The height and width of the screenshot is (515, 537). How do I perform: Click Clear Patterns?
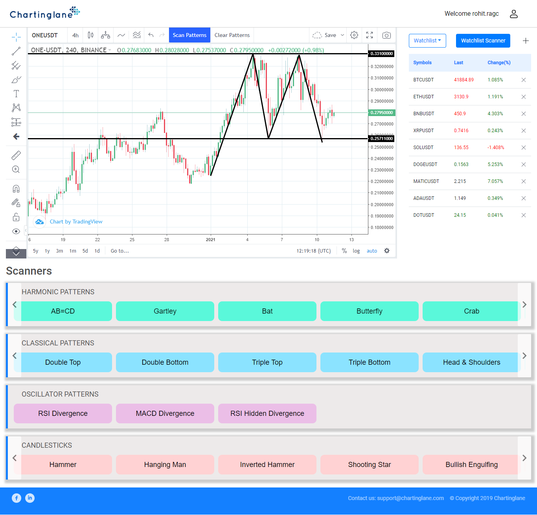pos(232,35)
